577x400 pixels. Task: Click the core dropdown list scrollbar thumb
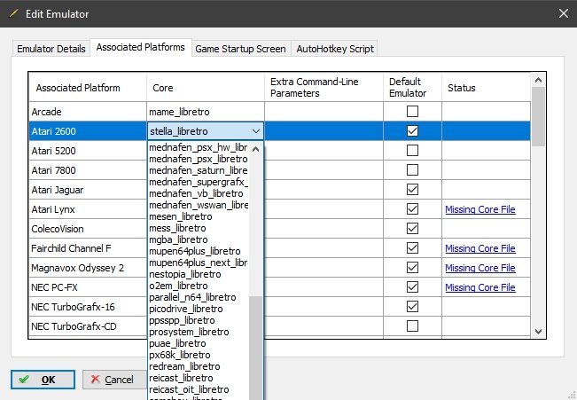point(256,348)
